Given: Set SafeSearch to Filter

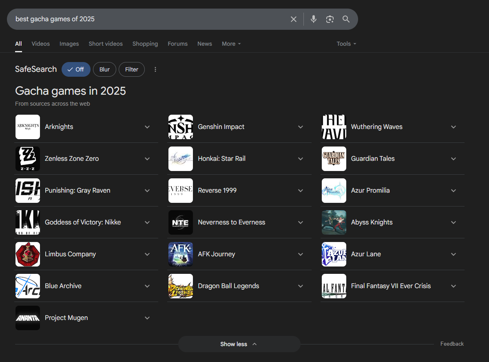Looking at the screenshot, I should point(132,69).
